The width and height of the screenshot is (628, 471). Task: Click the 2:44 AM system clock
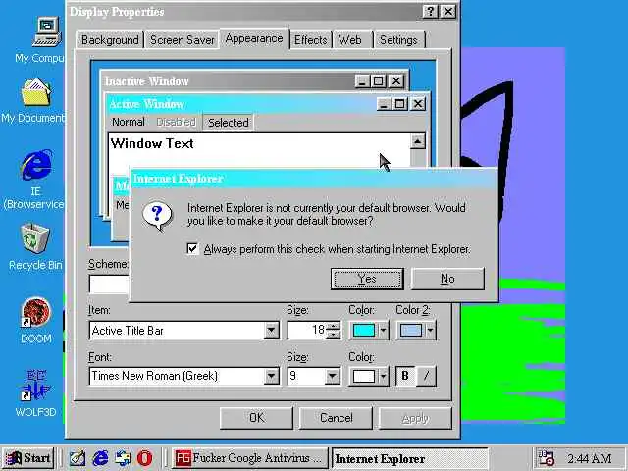tap(589, 458)
